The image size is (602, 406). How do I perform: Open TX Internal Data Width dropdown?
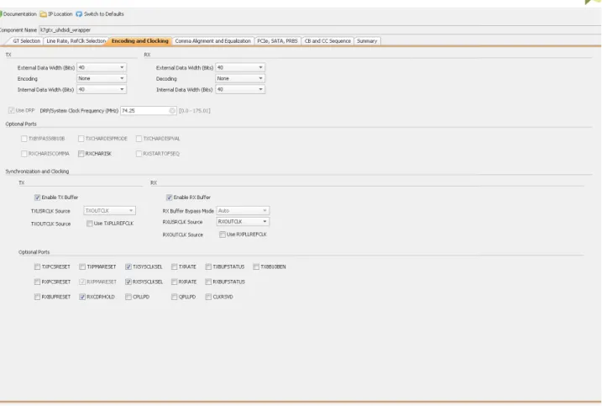point(102,90)
